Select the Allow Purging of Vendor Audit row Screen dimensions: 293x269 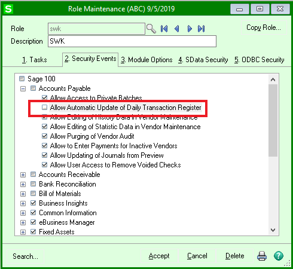[x=92, y=136]
